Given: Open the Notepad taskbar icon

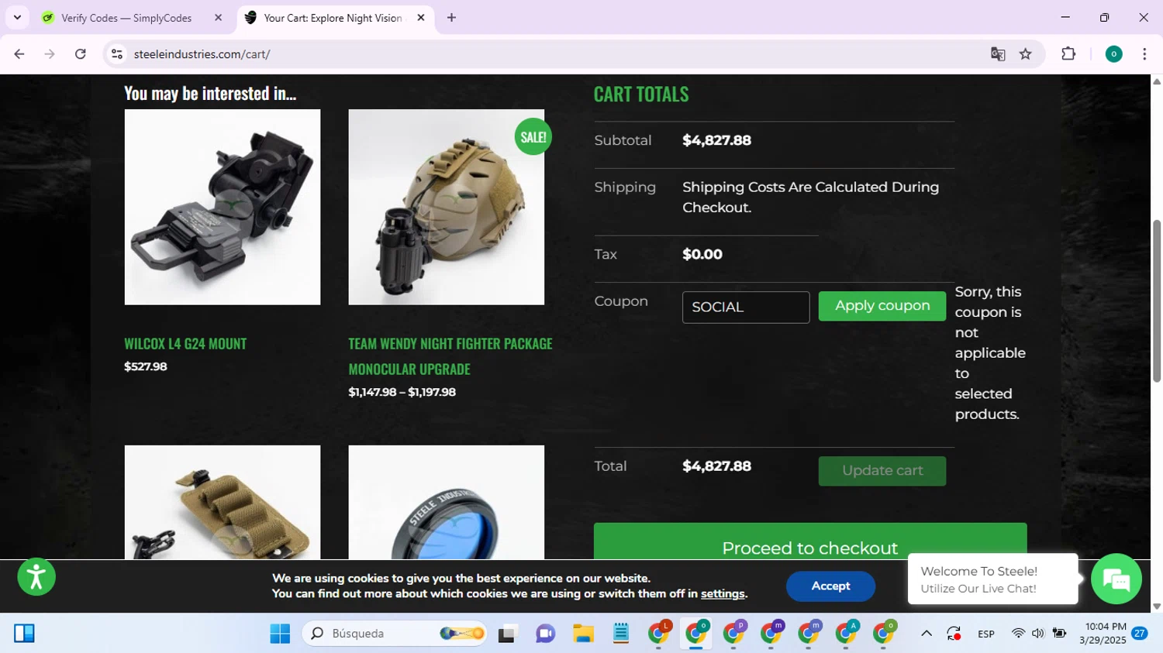Looking at the screenshot, I should tap(620, 634).
